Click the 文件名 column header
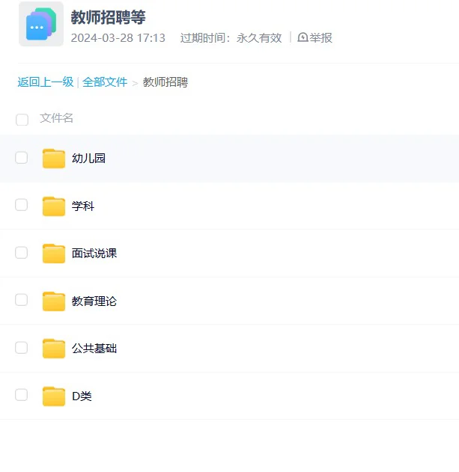The width and height of the screenshot is (459, 472). (56, 118)
